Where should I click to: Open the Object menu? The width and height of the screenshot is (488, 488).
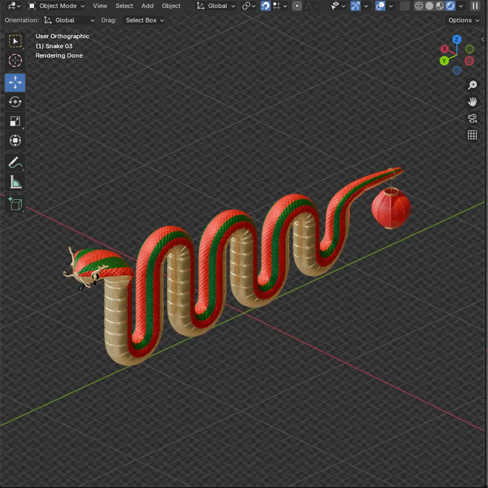click(x=171, y=6)
